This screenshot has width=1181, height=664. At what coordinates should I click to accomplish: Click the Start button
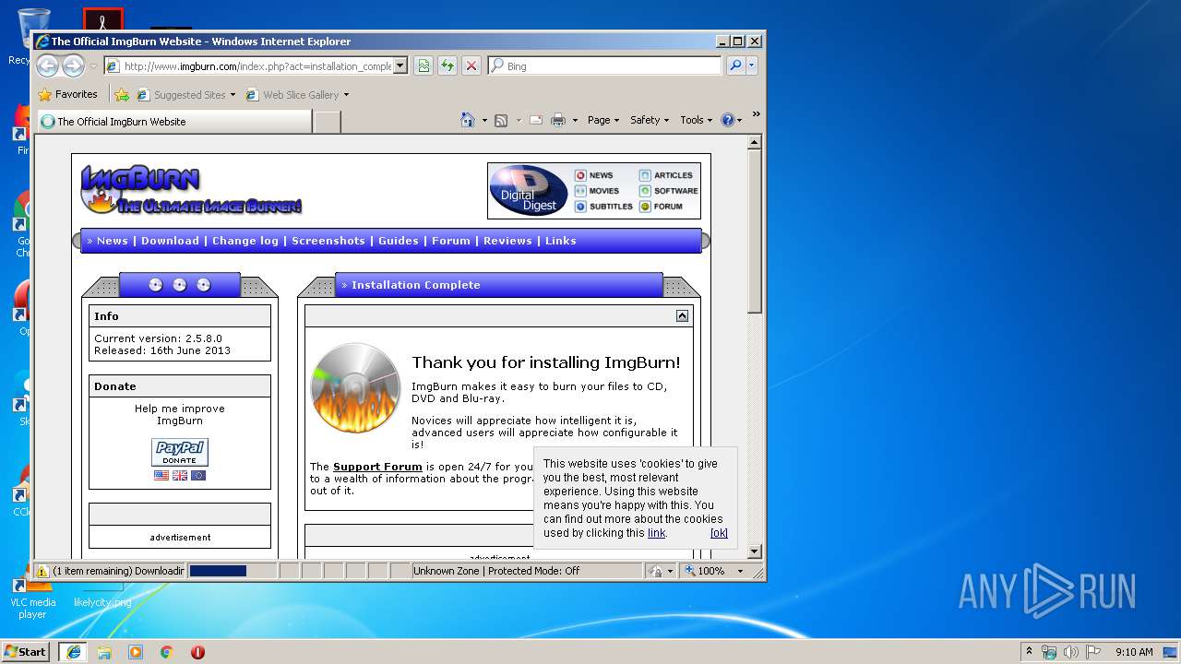[x=26, y=652]
